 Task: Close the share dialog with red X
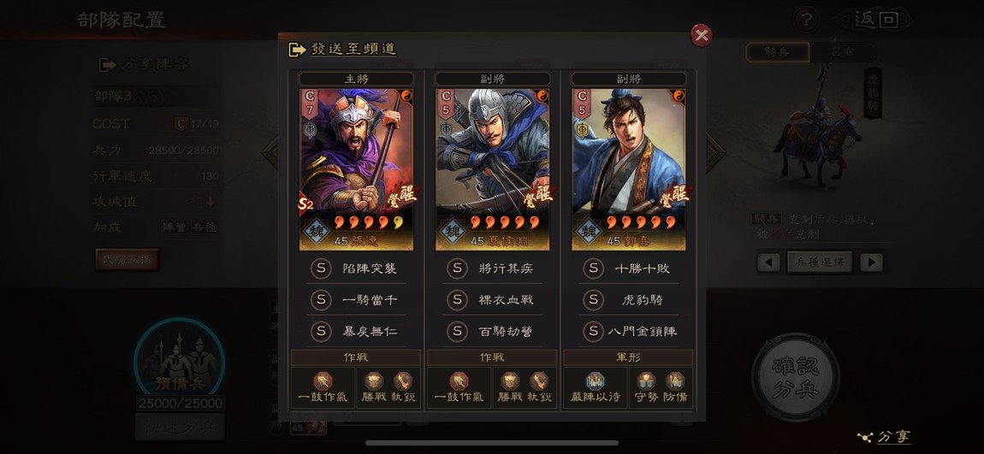[701, 35]
